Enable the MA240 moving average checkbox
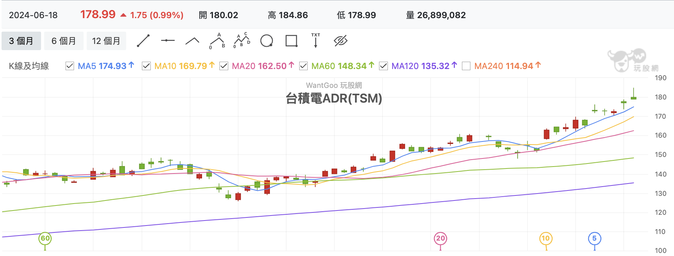This screenshot has width=674, height=256. click(466, 66)
